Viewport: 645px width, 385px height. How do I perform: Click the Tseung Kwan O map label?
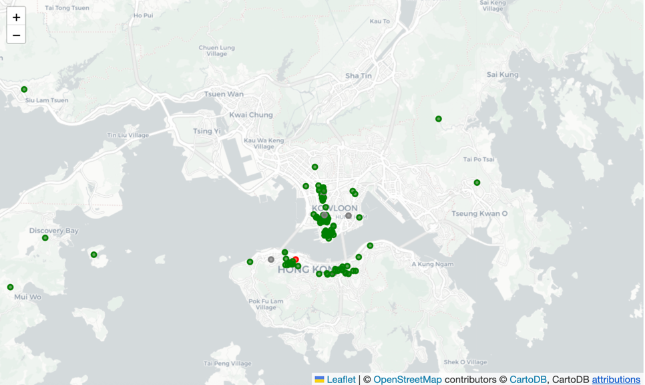[x=479, y=214]
